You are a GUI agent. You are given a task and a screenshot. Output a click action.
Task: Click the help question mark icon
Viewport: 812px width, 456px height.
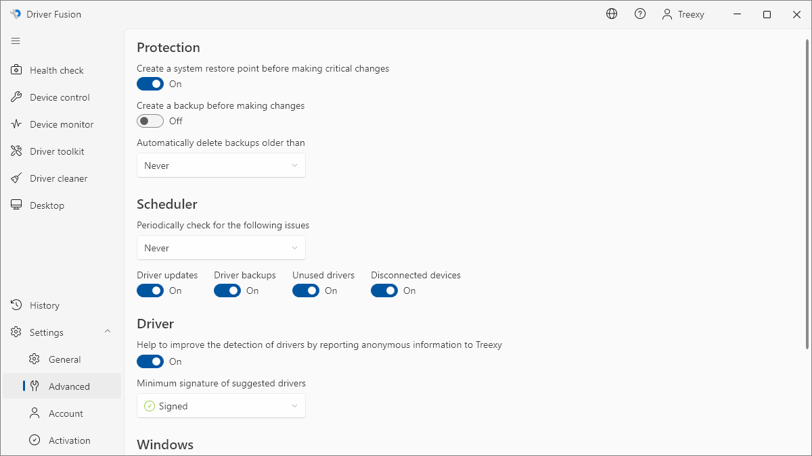(640, 14)
